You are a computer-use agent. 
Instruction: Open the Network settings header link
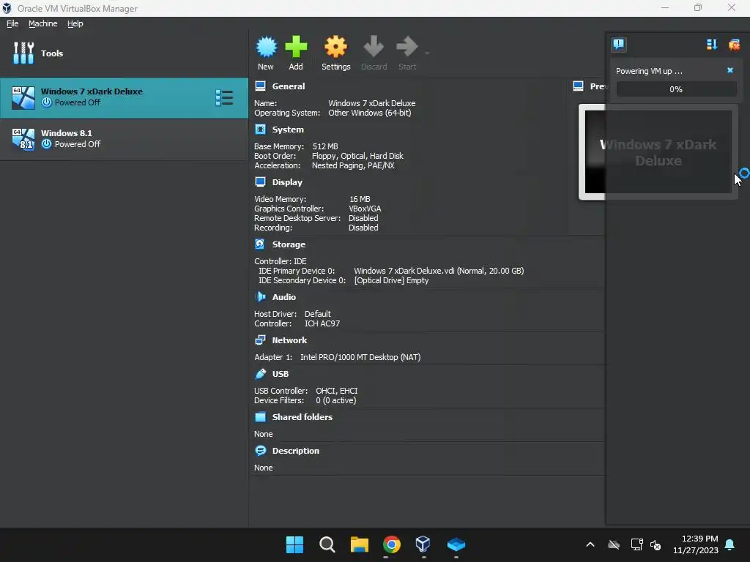point(289,340)
